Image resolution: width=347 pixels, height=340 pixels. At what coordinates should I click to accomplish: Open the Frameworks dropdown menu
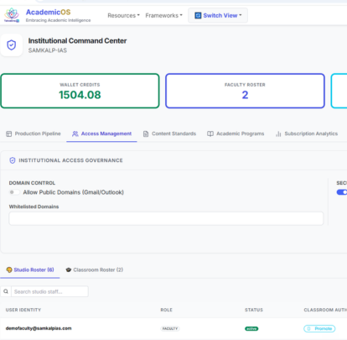[x=163, y=16]
